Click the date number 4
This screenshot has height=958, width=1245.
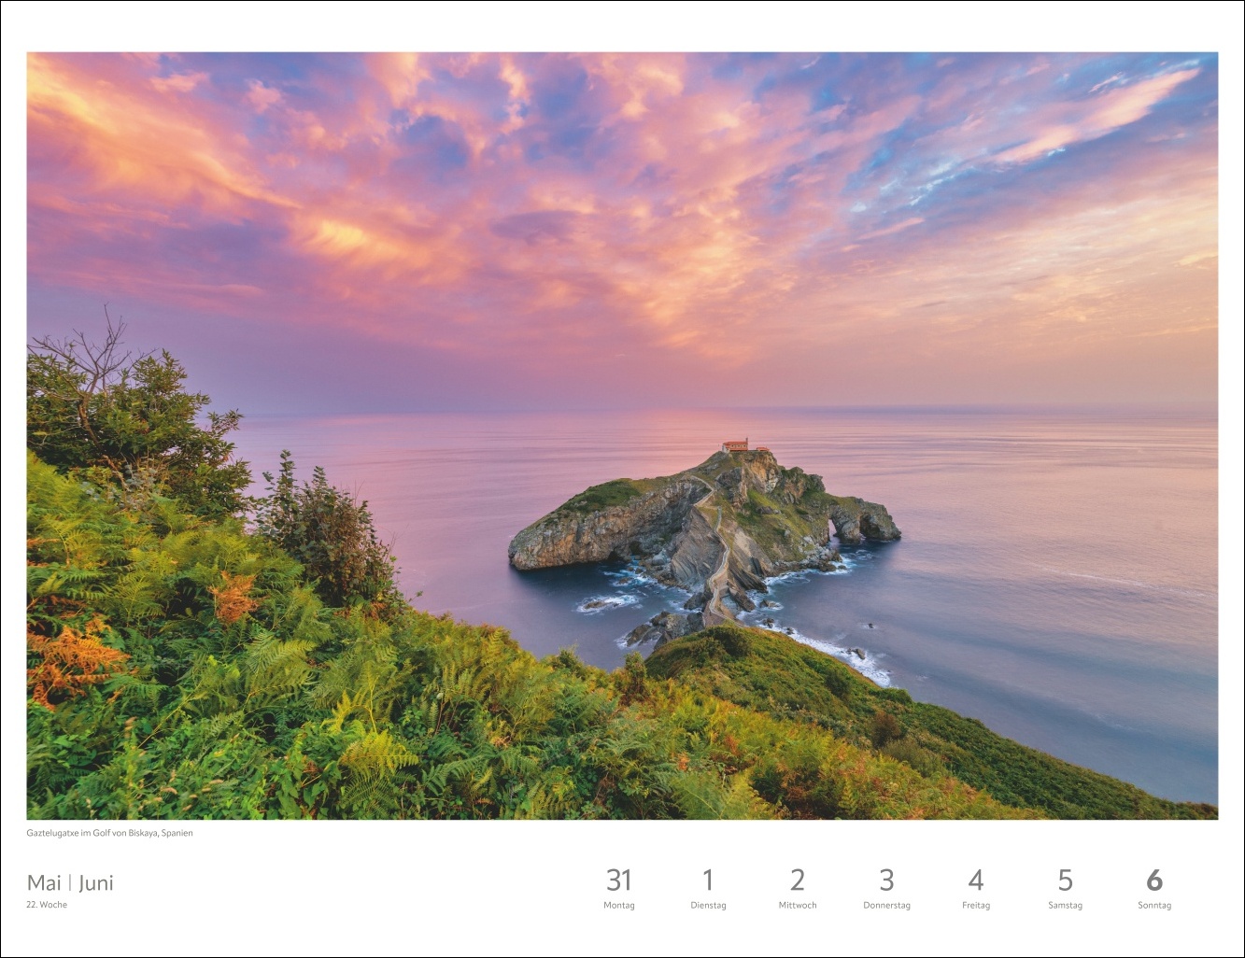[x=975, y=881]
